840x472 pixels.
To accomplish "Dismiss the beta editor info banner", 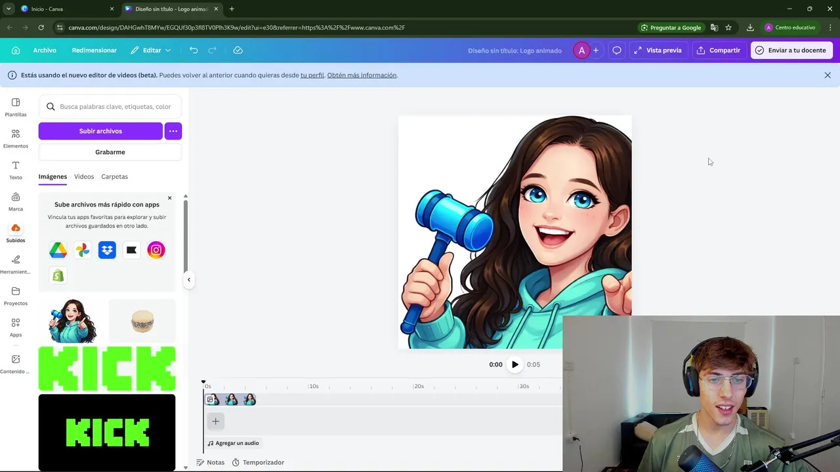I will [828, 75].
